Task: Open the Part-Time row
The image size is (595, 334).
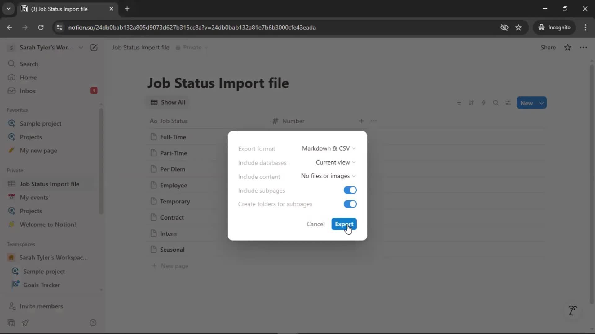Action: tap(174, 153)
